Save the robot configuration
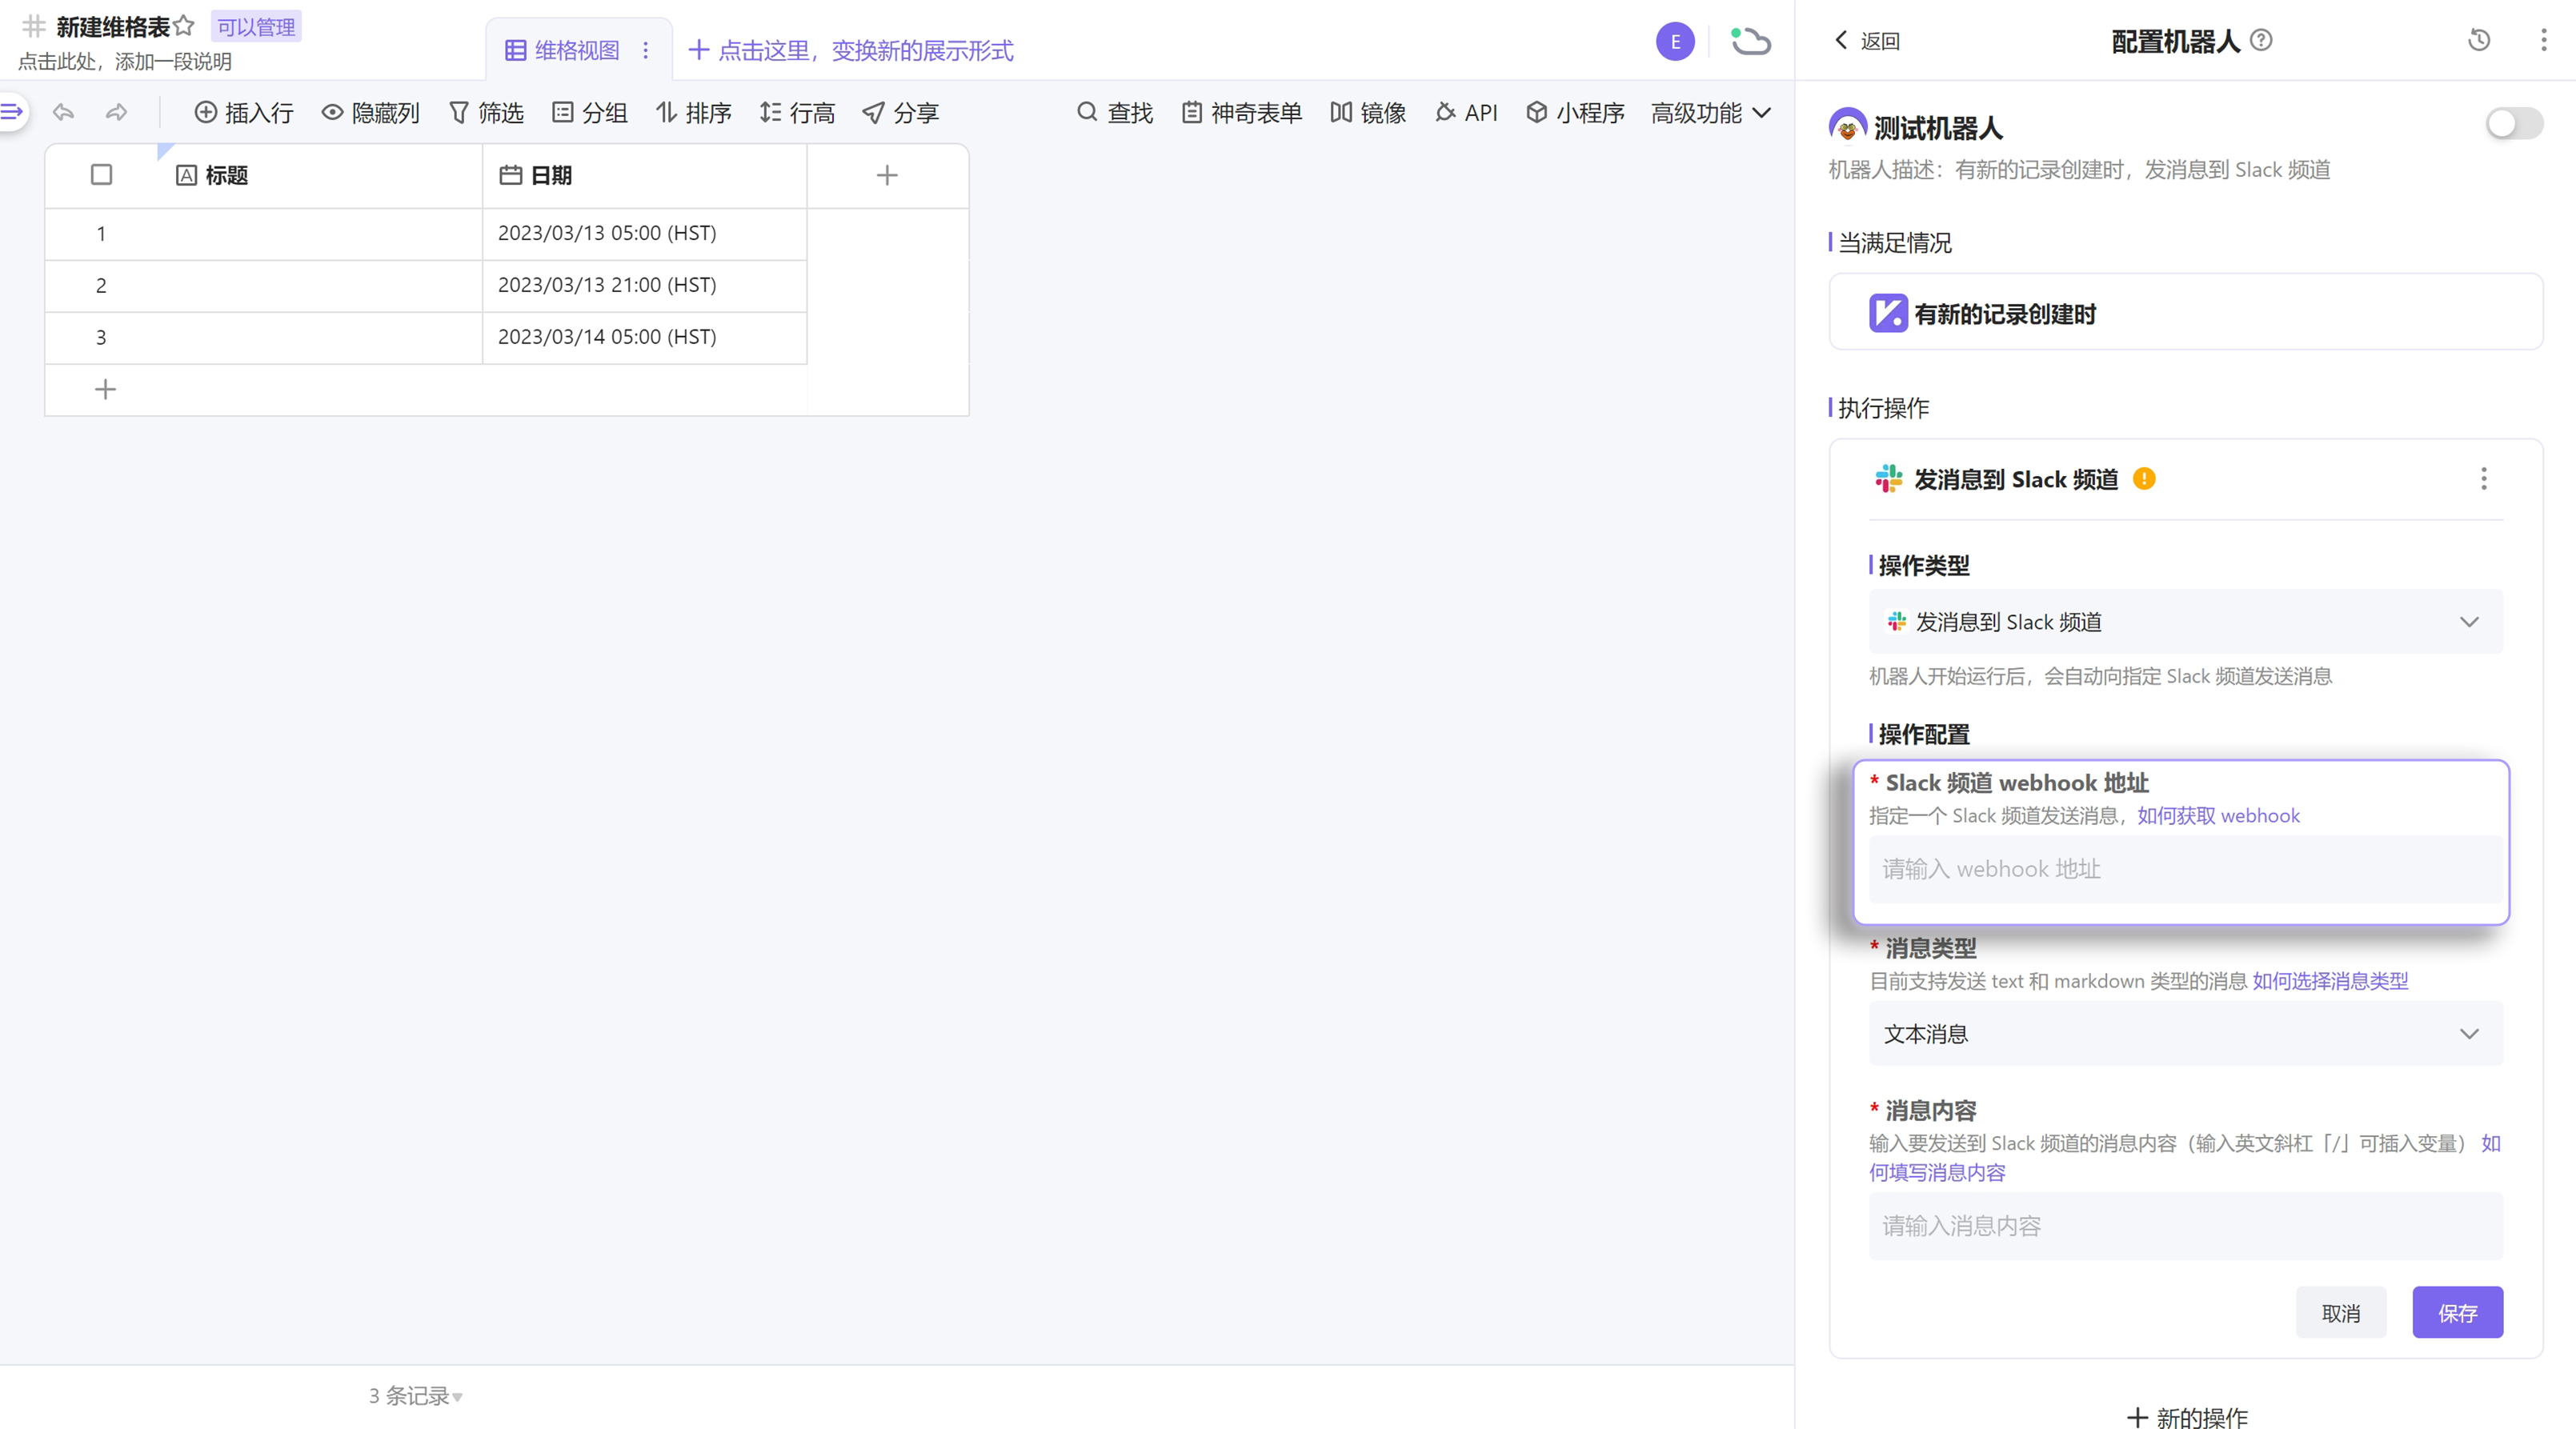This screenshot has height=1429, width=2576. 2457,1312
